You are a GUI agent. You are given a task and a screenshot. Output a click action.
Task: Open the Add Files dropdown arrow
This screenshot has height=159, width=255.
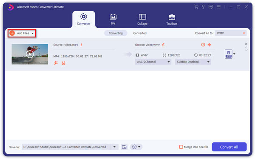click(33, 33)
